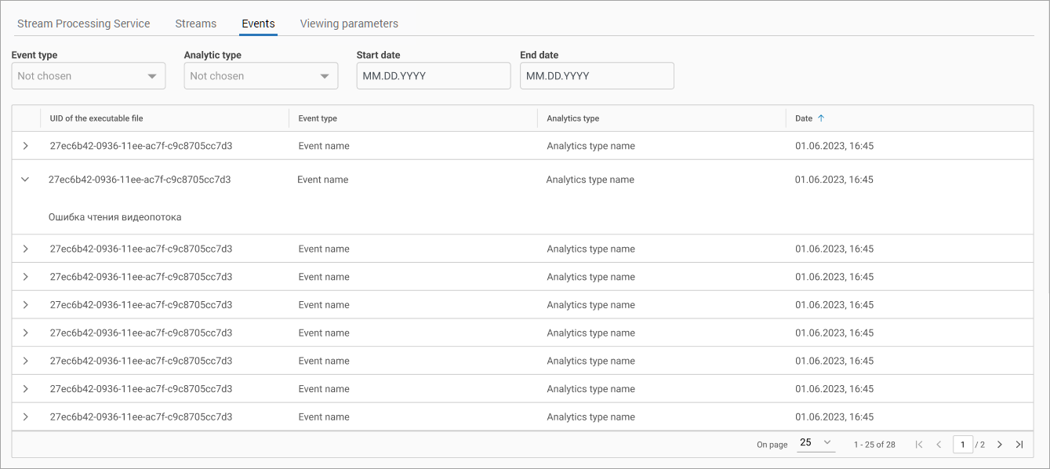Expand the first event row
1050x469 pixels.
[25, 146]
